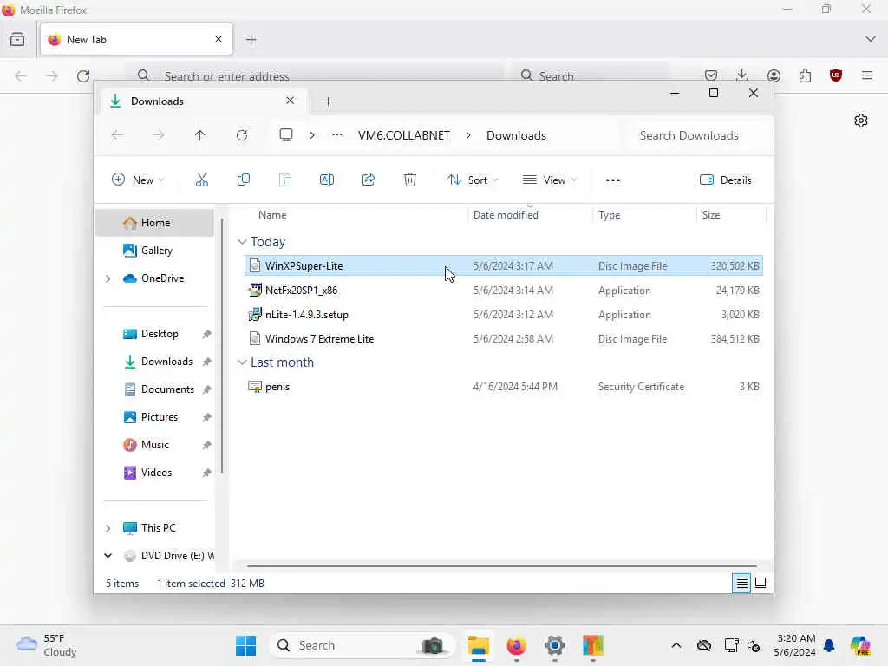Open Firefox Pocket save icon
The image size is (888, 666).
tap(711, 75)
